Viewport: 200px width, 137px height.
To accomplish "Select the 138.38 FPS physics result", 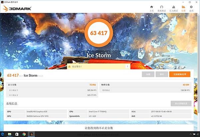I will 185,90.
